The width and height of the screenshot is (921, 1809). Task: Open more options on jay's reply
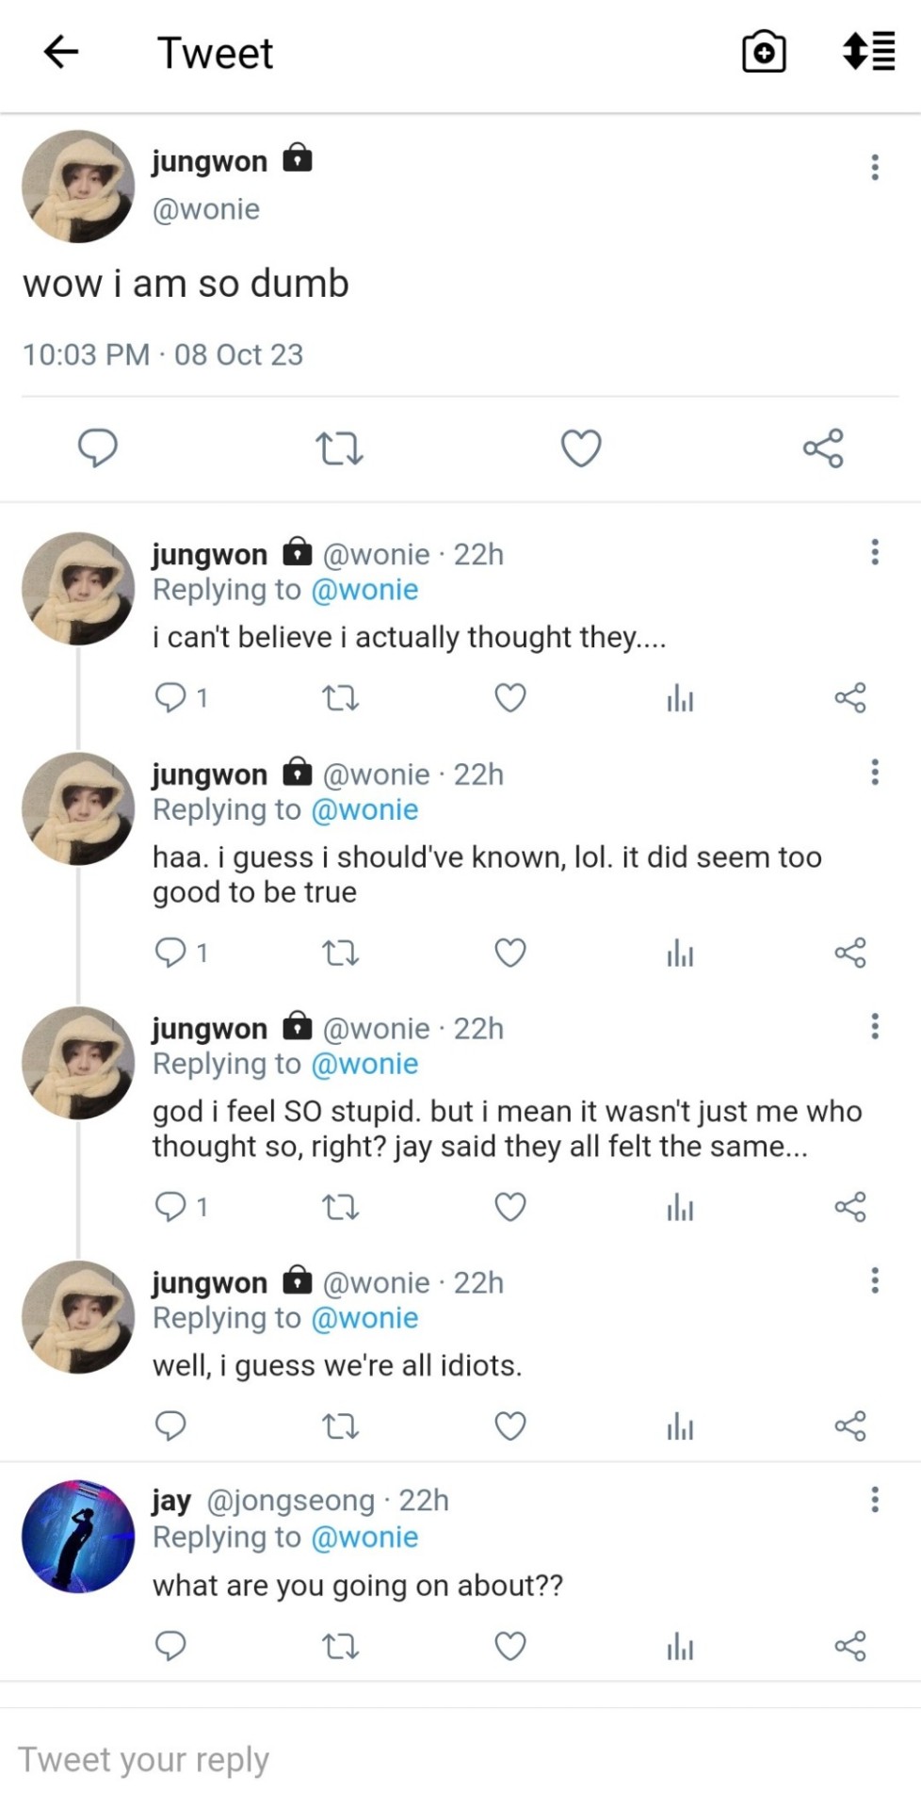[x=875, y=1500]
